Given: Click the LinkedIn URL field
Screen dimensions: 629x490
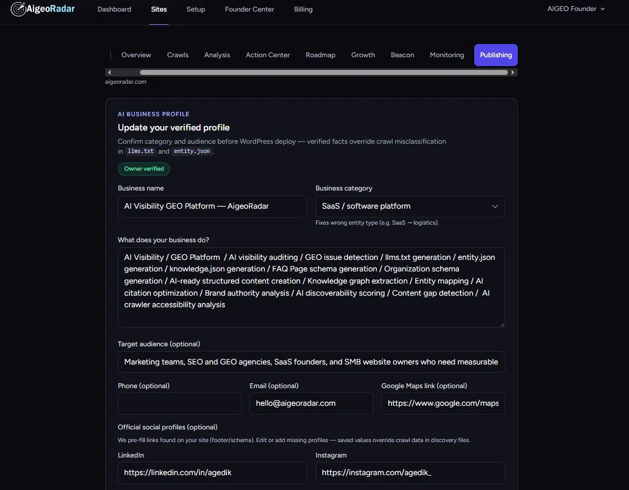Looking at the screenshot, I should (212, 473).
